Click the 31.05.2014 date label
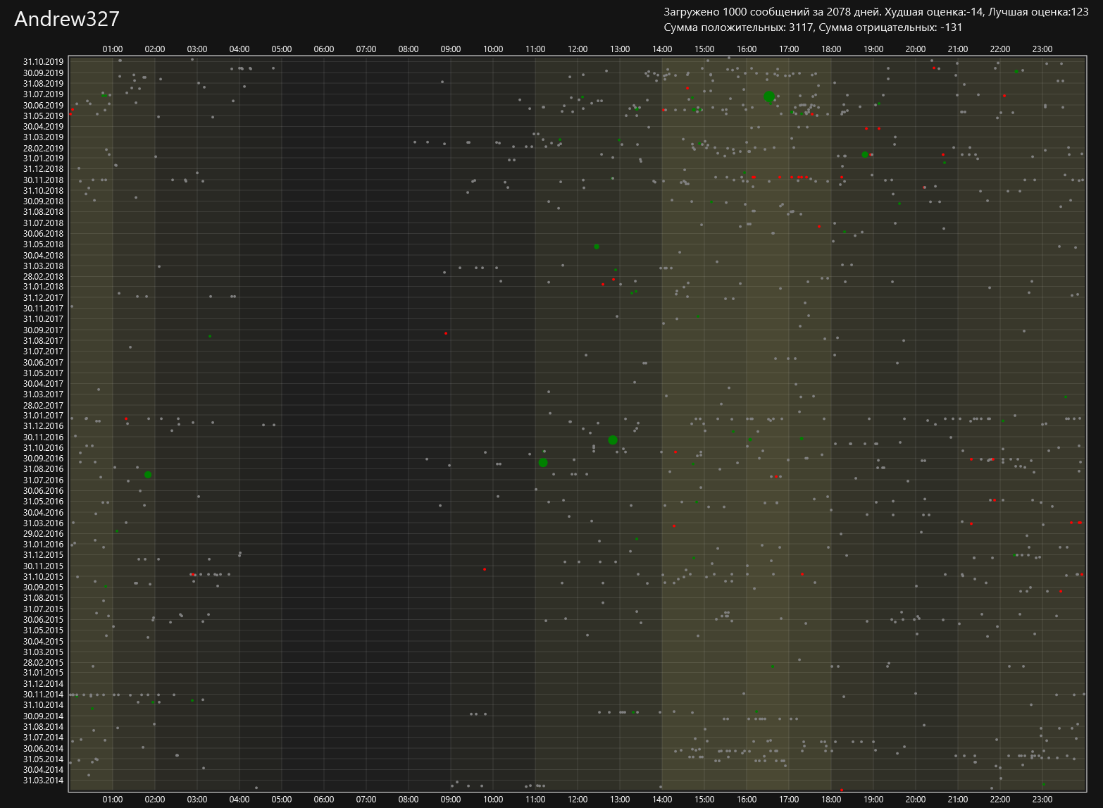The width and height of the screenshot is (1103, 808). click(x=43, y=759)
